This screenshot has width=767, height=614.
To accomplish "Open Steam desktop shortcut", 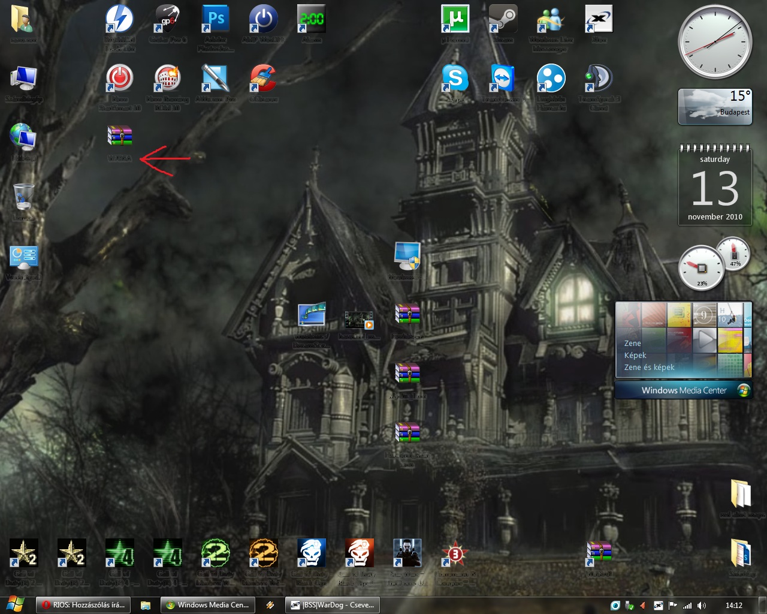I will pos(503,19).
